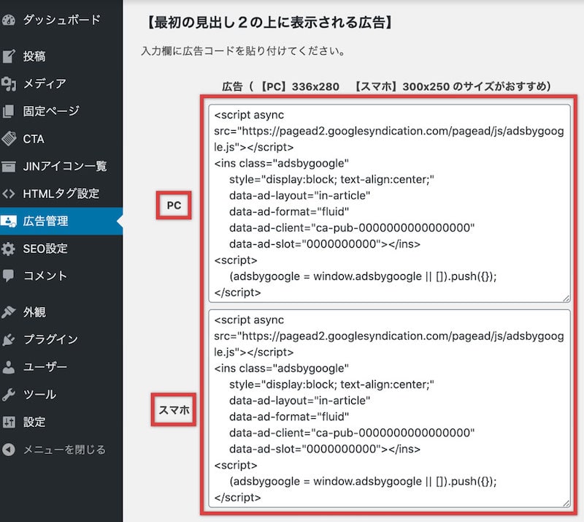This screenshot has width=584, height=522.
Task: Click the メニューを閉じる collapse arrow icon
Action: tap(8, 450)
